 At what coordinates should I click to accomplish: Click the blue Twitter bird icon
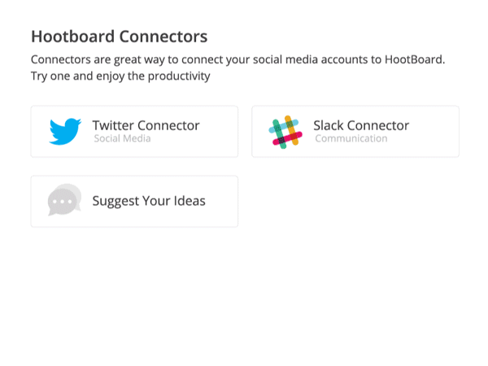(65, 131)
